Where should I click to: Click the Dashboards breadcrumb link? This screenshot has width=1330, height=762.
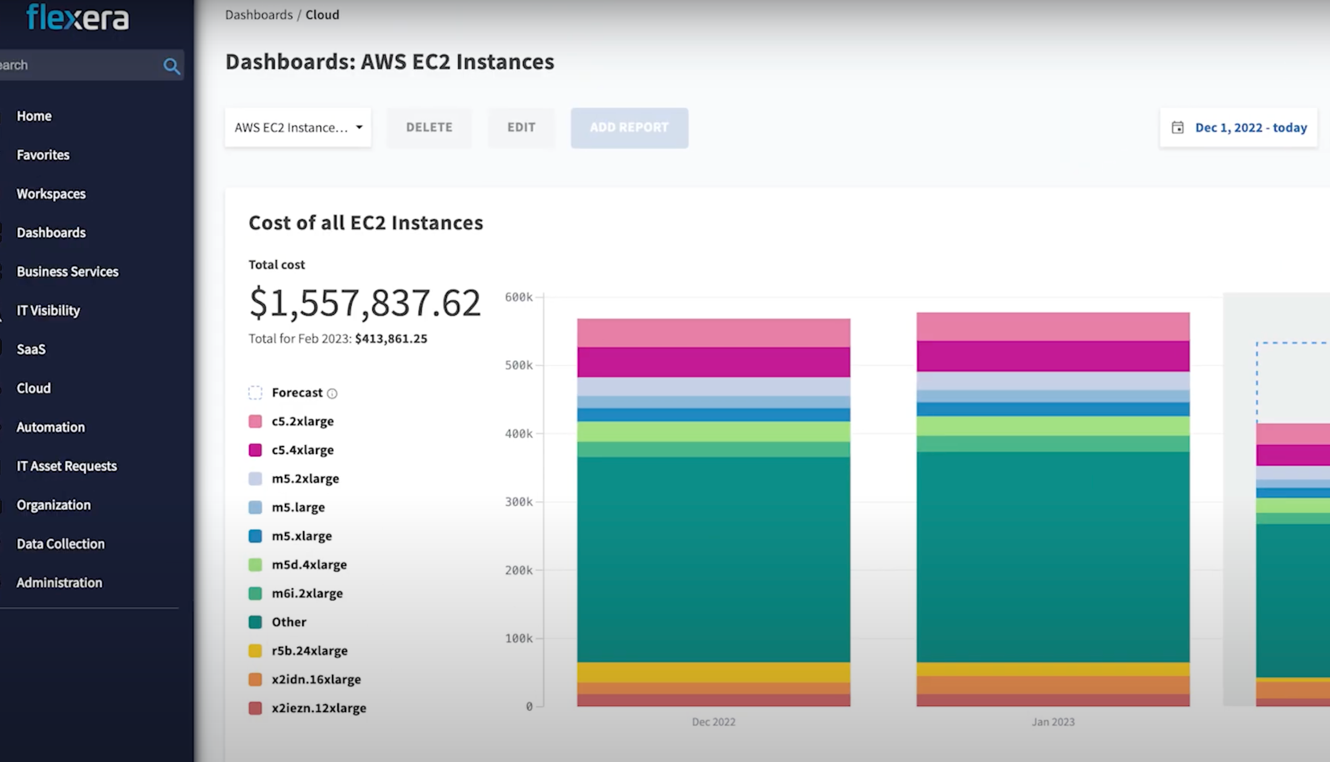pyautogui.click(x=258, y=14)
